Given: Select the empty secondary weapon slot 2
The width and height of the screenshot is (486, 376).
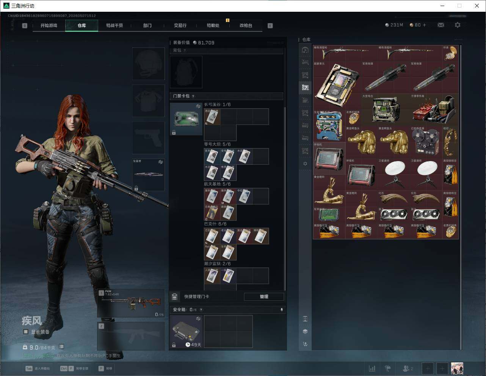Looking at the screenshot, I should (x=131, y=336).
